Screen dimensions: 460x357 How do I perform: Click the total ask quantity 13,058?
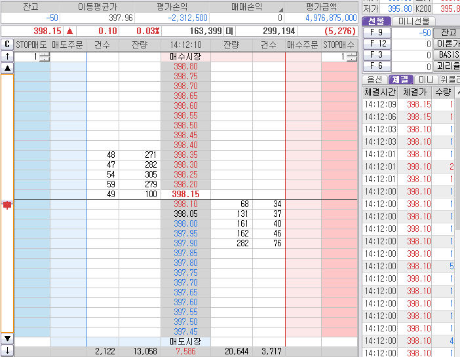[x=145, y=351]
